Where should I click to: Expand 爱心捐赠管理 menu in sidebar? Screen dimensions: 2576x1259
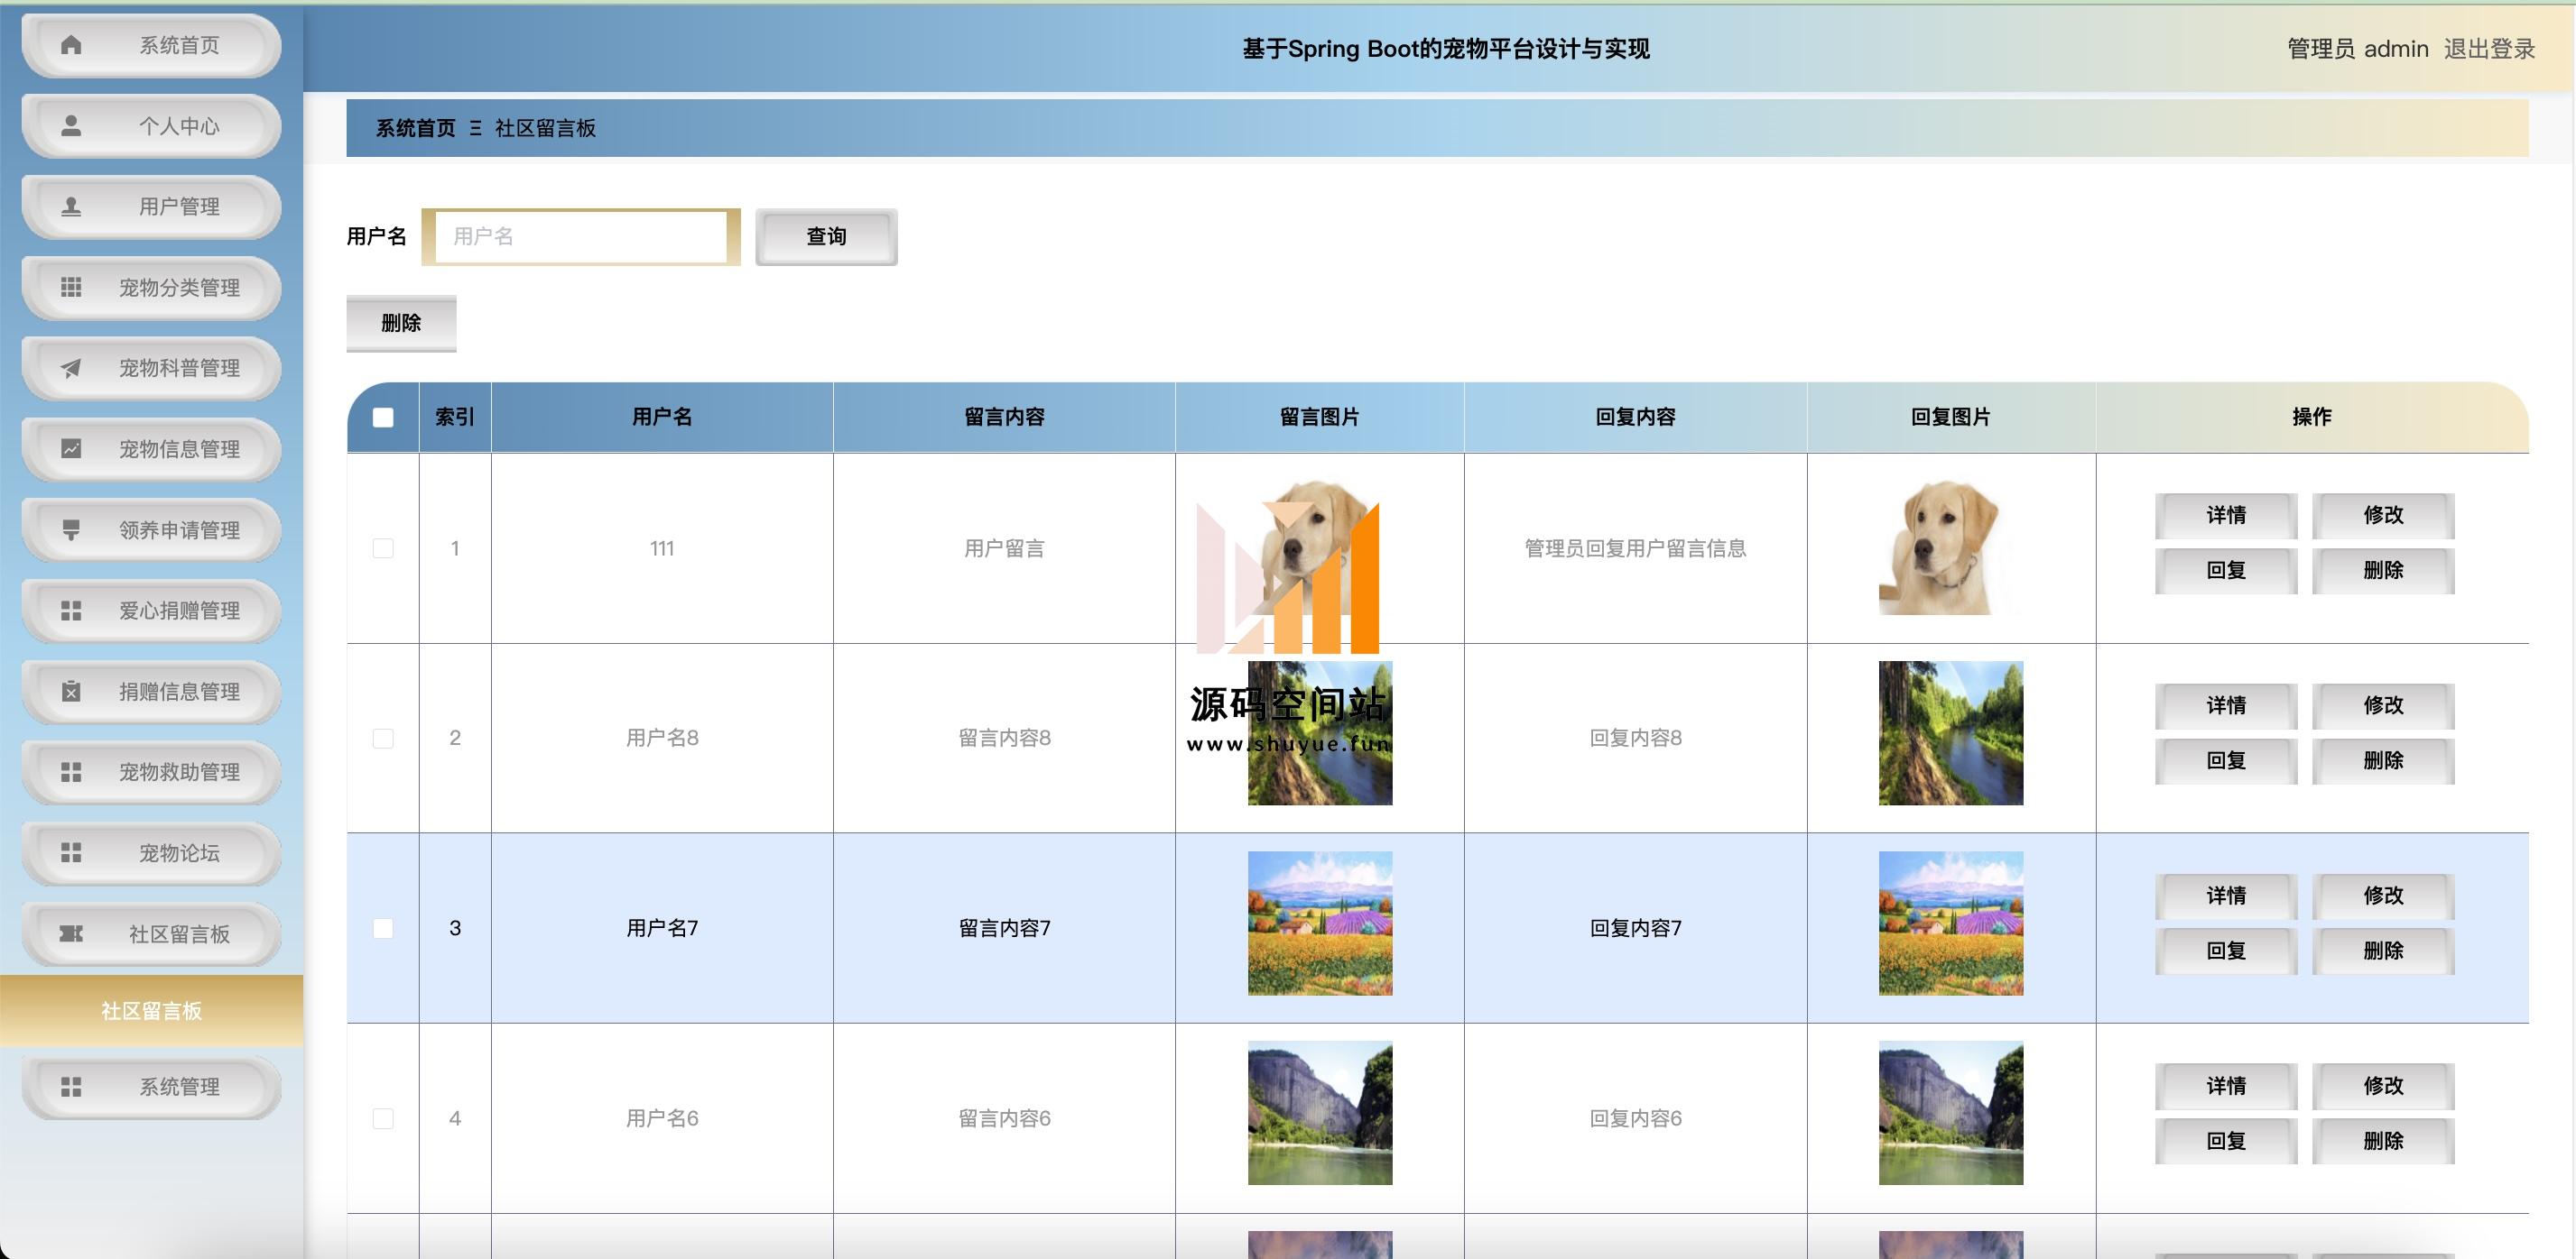[x=151, y=611]
